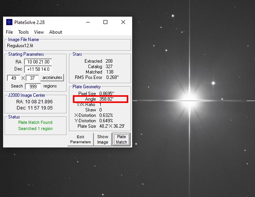Click the PlateSolve app icon in title bar
This screenshot has height=197, width=255.
[9, 22]
